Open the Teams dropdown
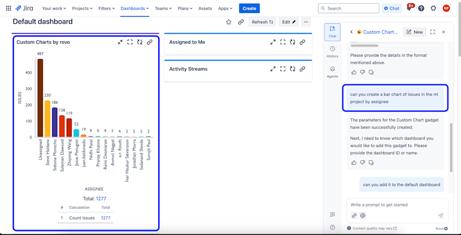 pos(163,9)
